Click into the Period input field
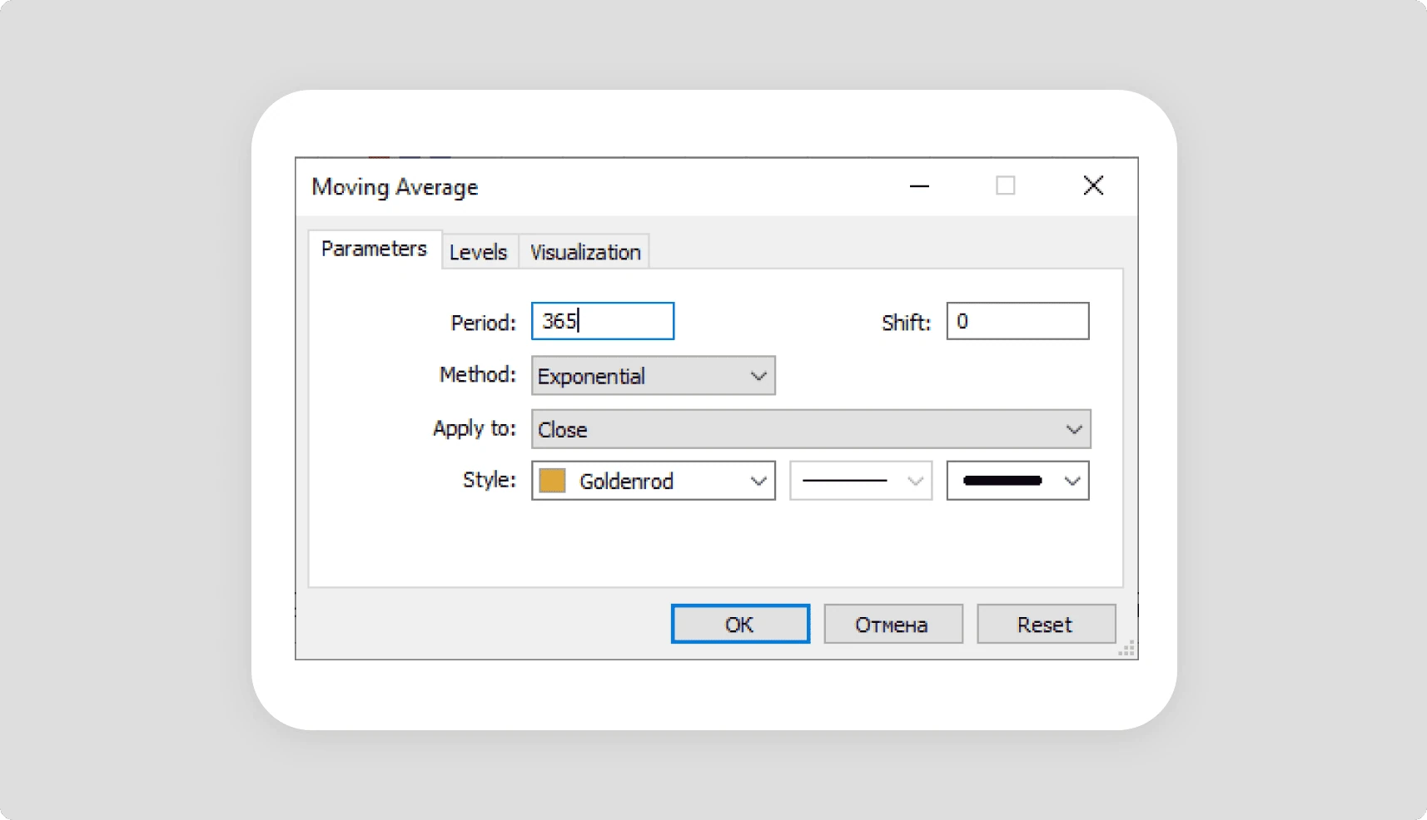Screen dimensions: 1427x820 point(603,321)
